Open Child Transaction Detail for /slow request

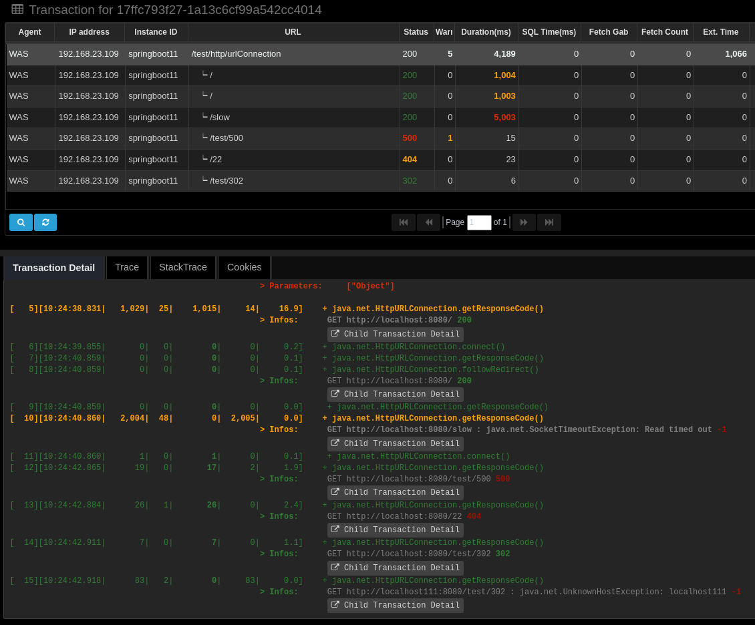pos(396,444)
